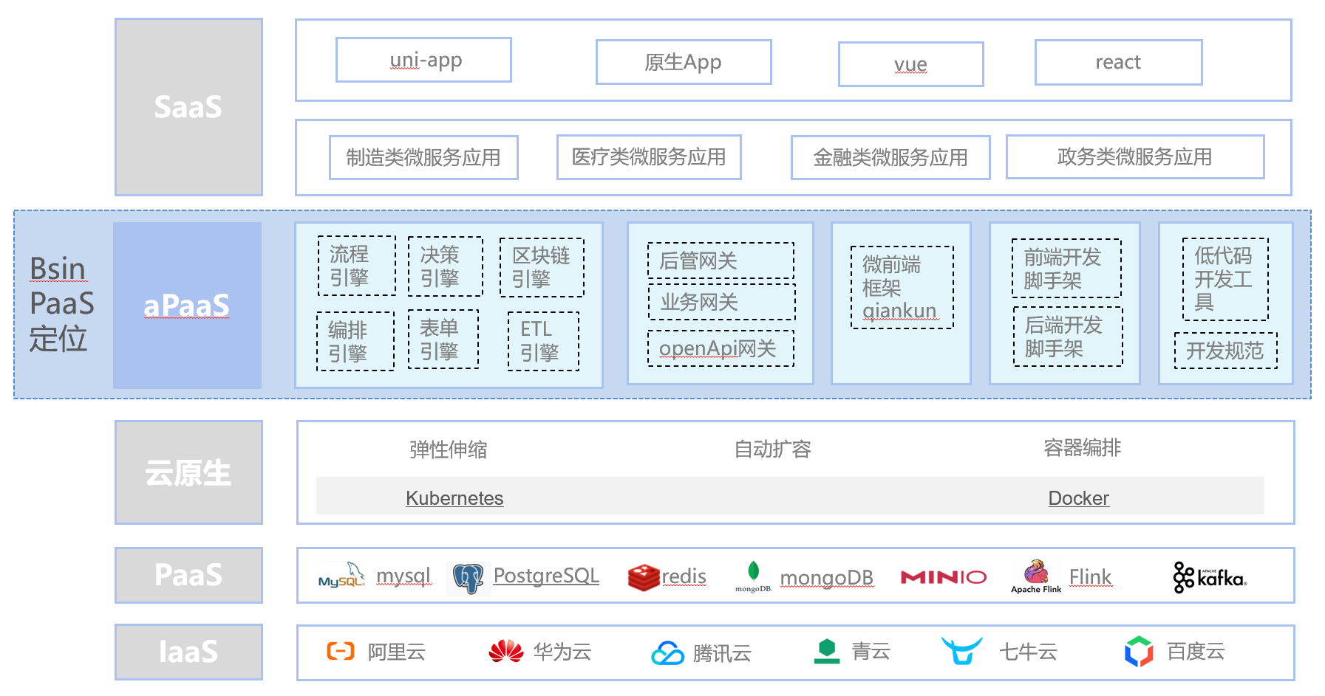Click the Flink text label
Image resolution: width=1325 pixels, height=696 pixels.
(1091, 576)
